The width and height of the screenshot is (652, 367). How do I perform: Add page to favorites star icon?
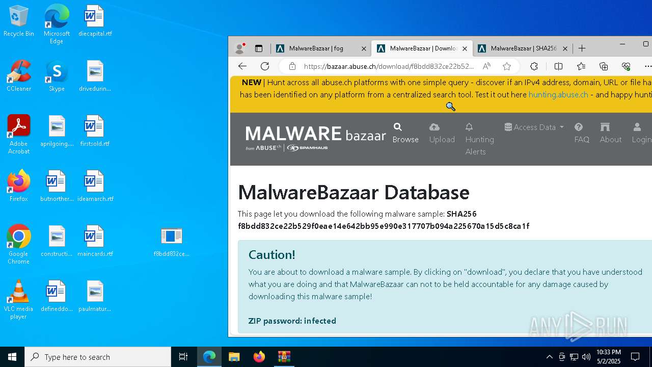(507, 66)
